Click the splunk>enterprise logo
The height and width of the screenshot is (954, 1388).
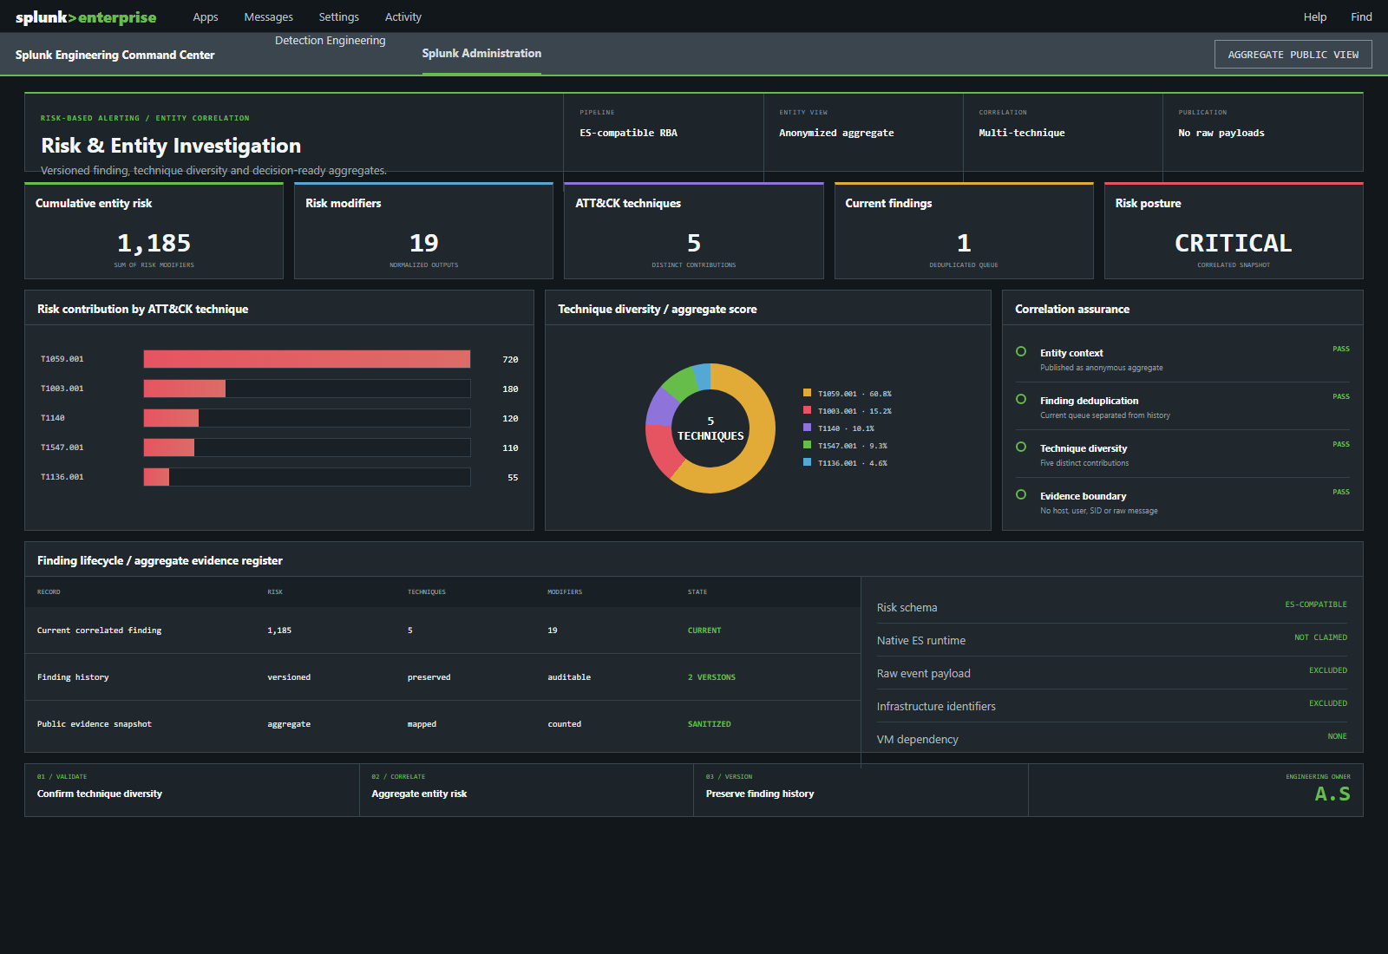pyautogui.click(x=86, y=17)
